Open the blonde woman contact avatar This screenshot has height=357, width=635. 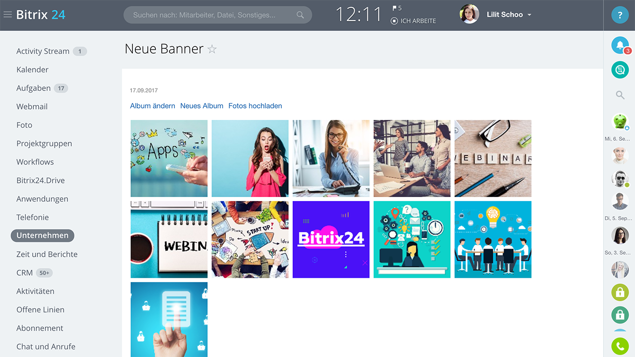620,270
